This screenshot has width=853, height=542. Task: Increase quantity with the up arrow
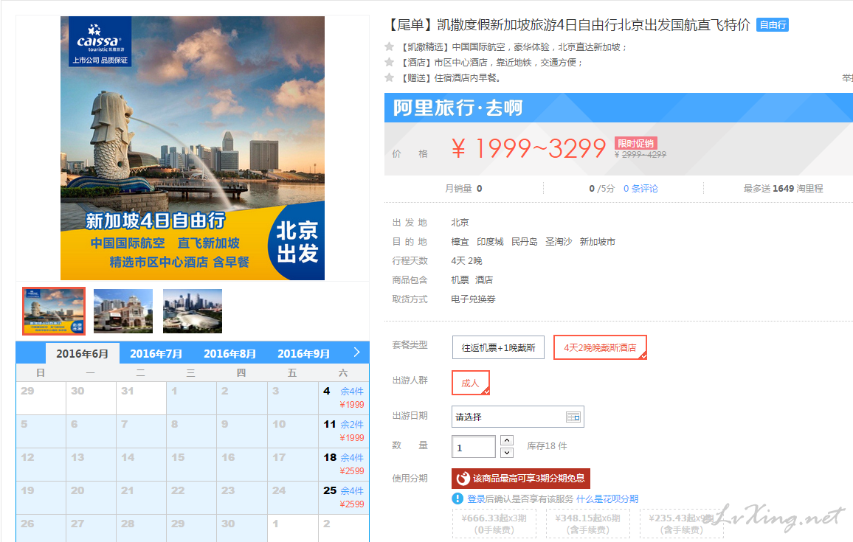pos(507,440)
